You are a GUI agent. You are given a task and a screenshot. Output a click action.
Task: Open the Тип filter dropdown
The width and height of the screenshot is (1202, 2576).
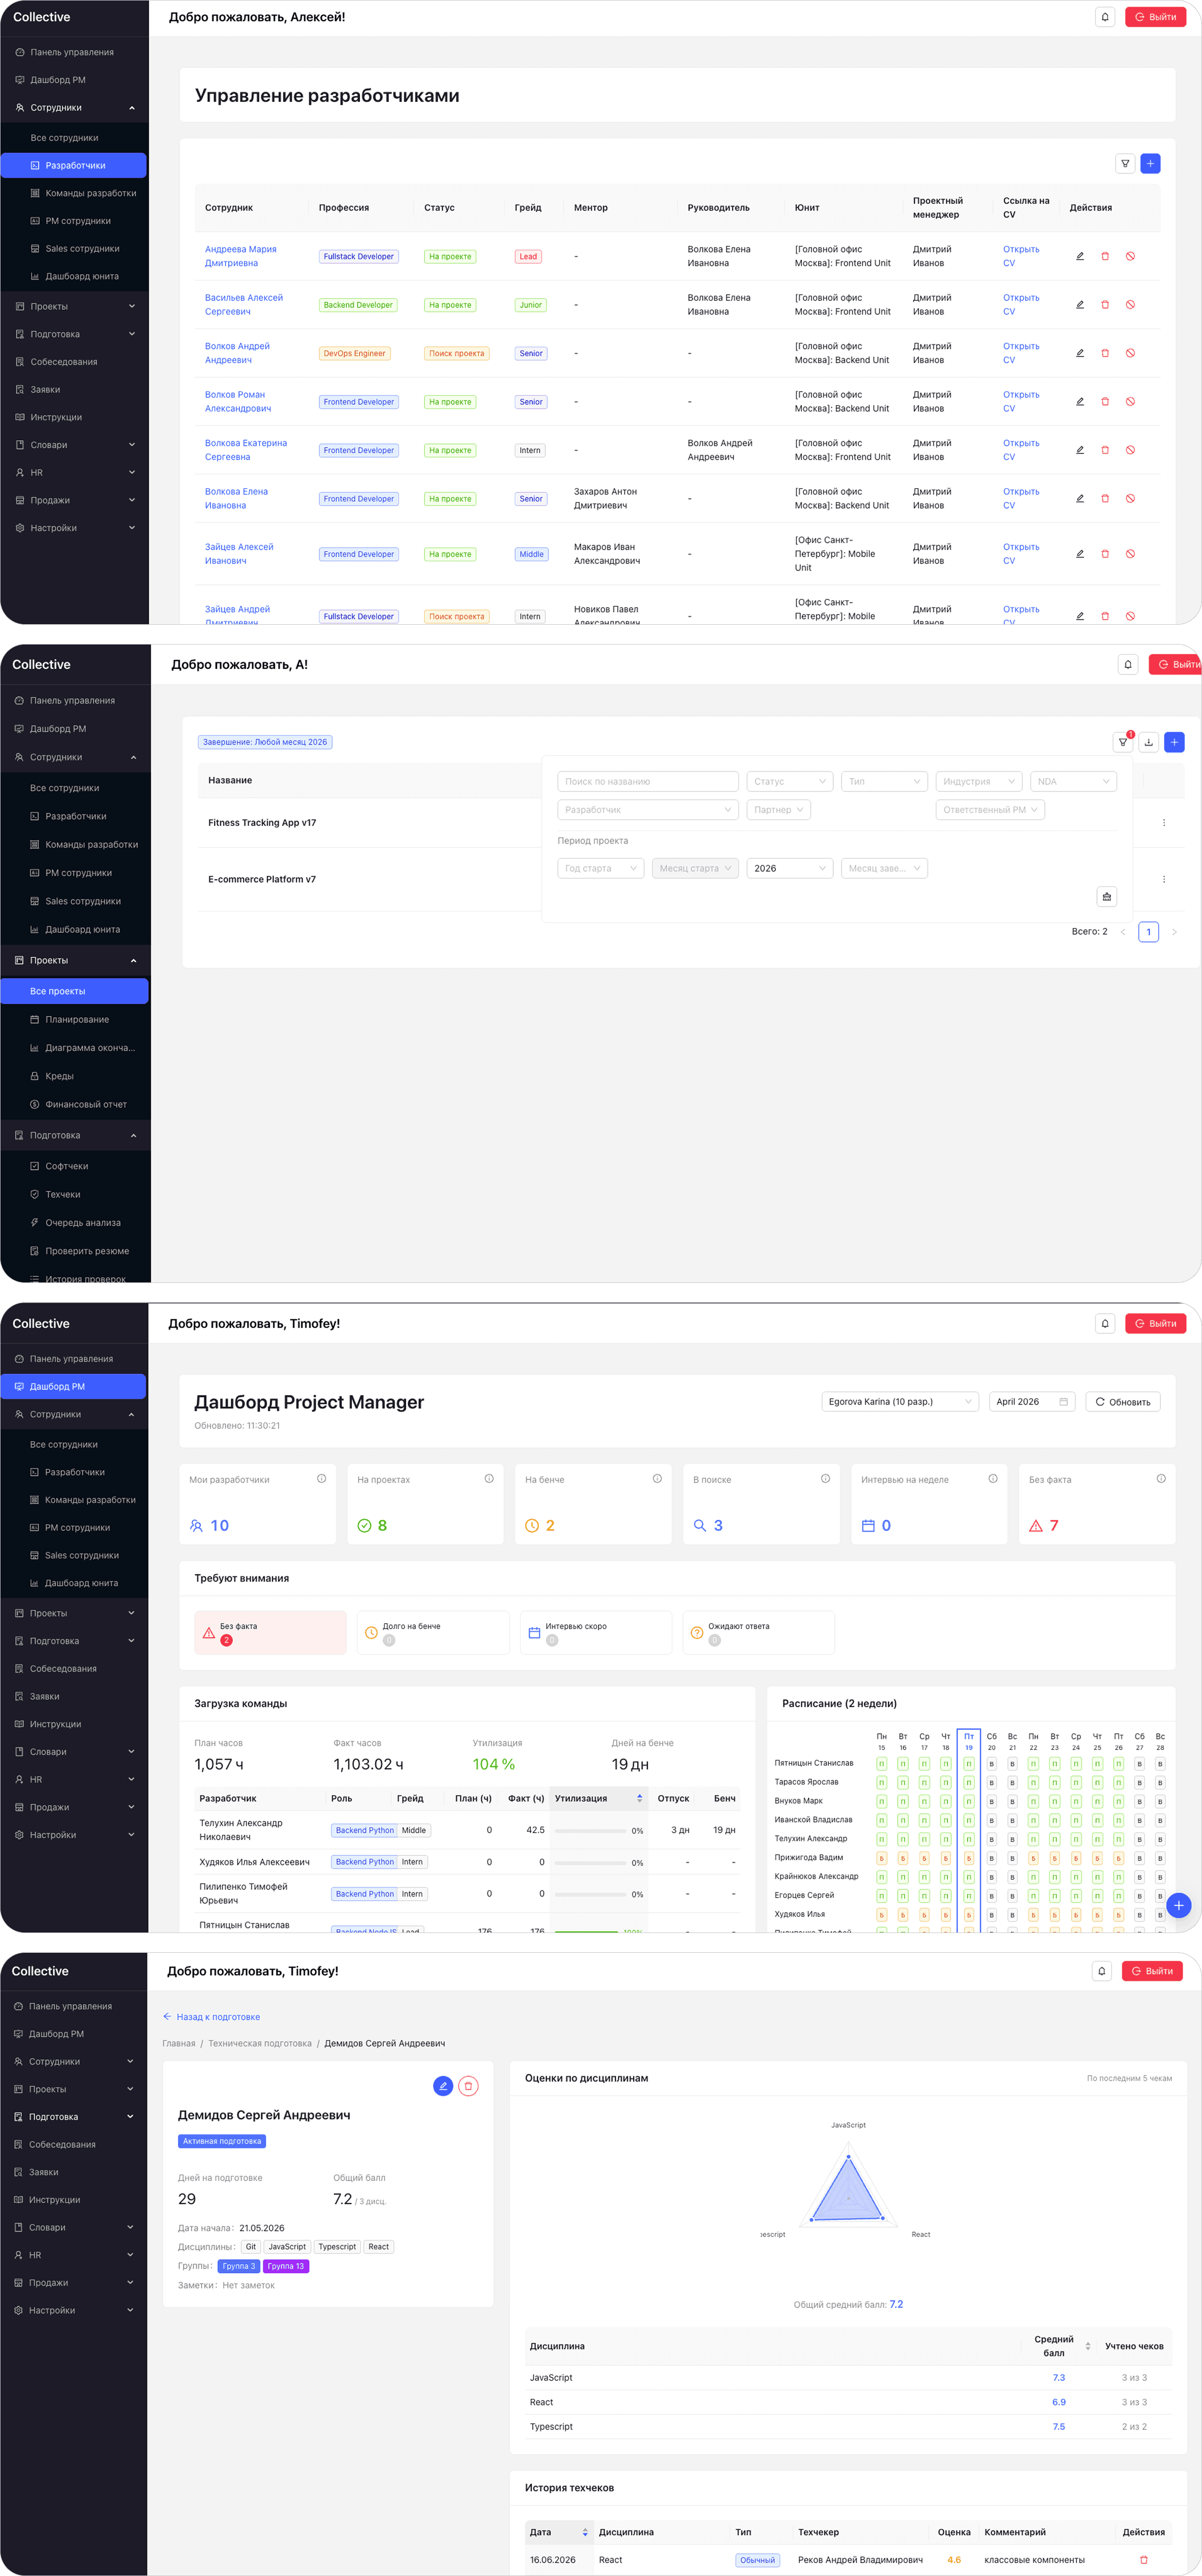point(884,781)
